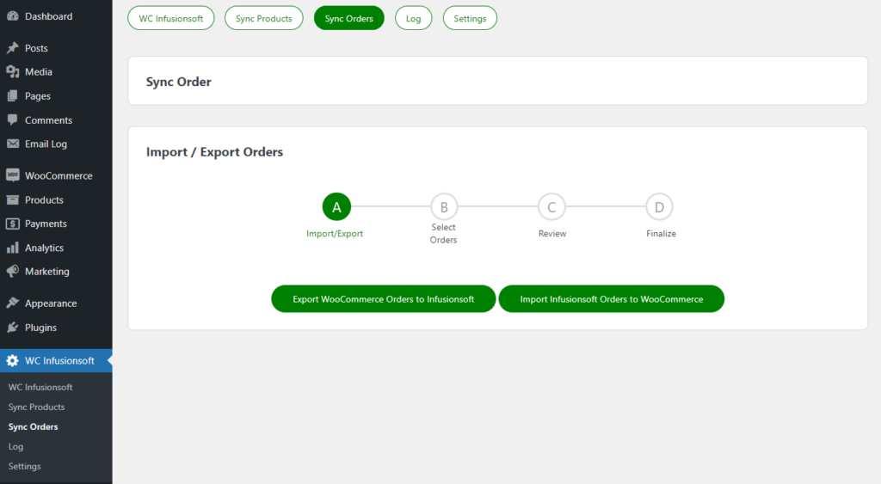
Task: Click step C Review circle
Action: (551, 207)
